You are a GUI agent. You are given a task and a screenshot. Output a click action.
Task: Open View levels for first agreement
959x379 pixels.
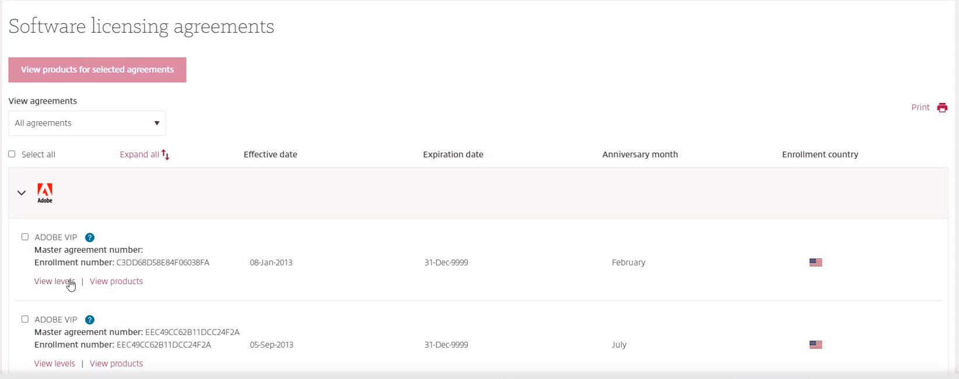[54, 281]
